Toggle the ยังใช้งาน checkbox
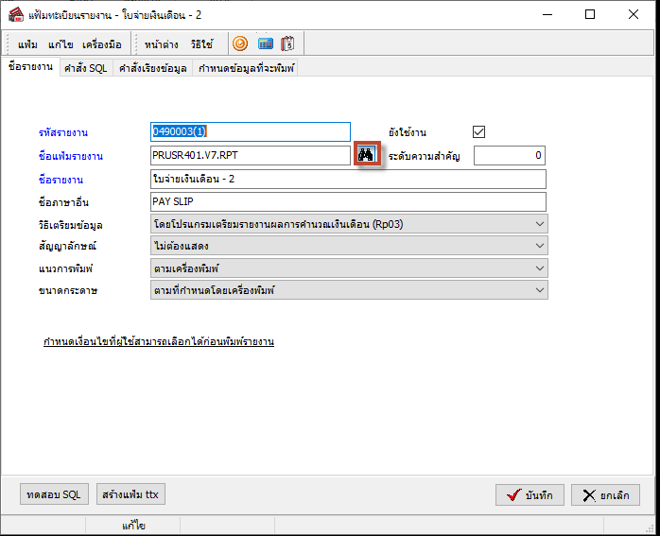 478,132
